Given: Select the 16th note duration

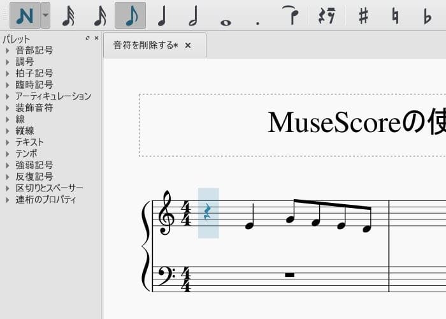Looking at the screenshot, I should (x=99, y=15).
